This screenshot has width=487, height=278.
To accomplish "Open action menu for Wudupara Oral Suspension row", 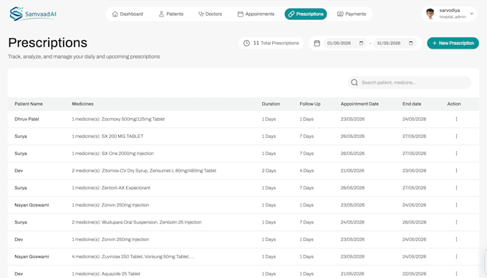I will (456, 222).
